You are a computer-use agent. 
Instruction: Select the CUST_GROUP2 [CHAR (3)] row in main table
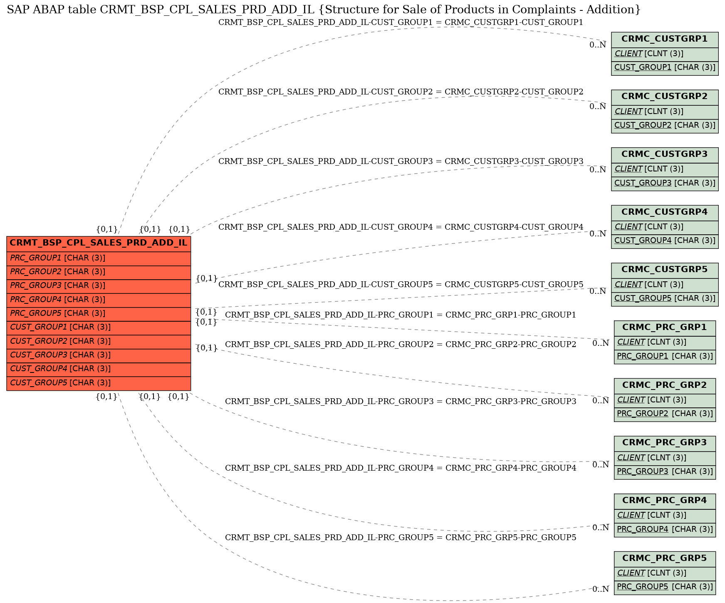click(99, 342)
